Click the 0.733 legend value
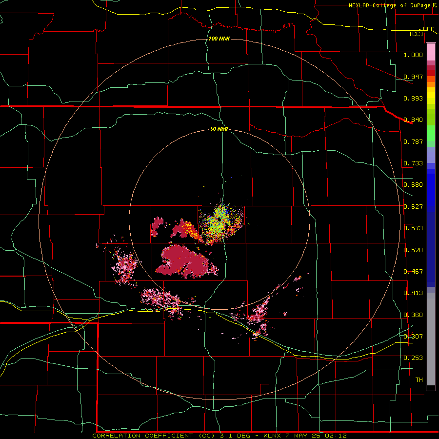 click(413, 163)
